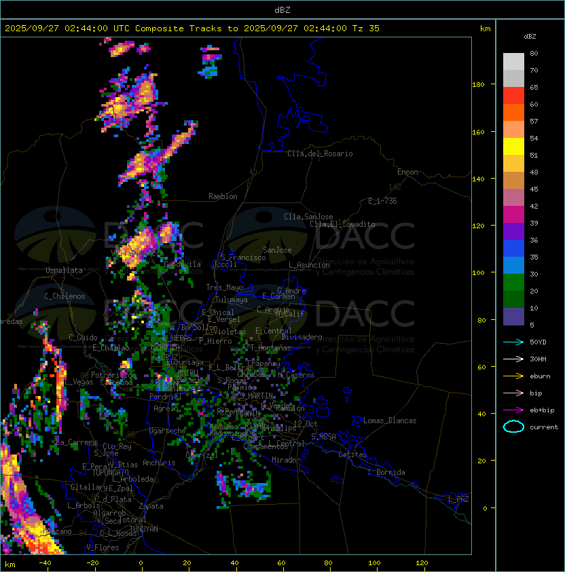The height and width of the screenshot is (572, 565).
Task: Click the magenta eb+bip arrow legend icon
Action: tap(513, 410)
